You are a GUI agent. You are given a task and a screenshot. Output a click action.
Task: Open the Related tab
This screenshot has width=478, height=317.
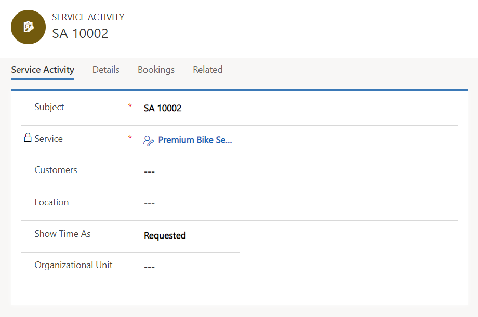coord(207,69)
